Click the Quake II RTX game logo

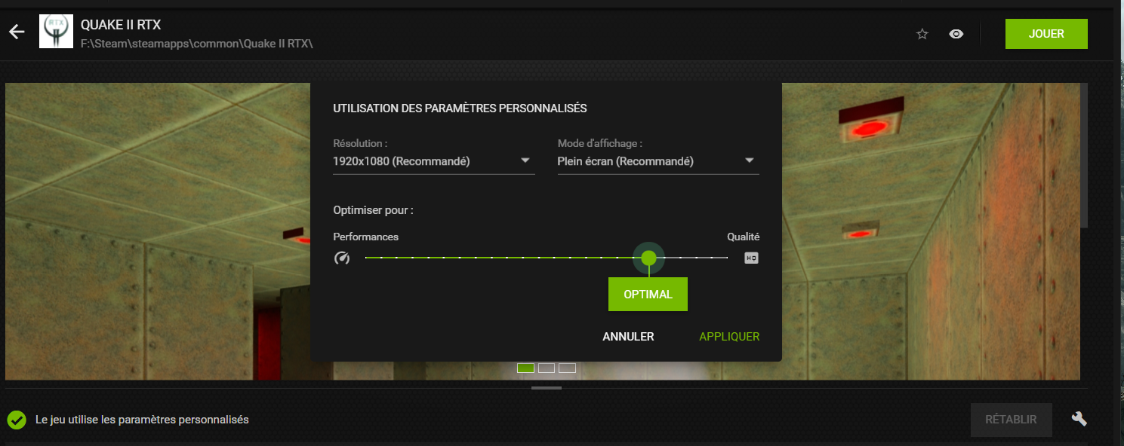[56, 32]
